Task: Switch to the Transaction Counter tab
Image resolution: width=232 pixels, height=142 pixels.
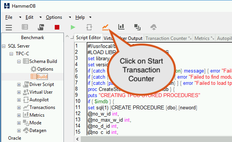Action: coord(168,38)
